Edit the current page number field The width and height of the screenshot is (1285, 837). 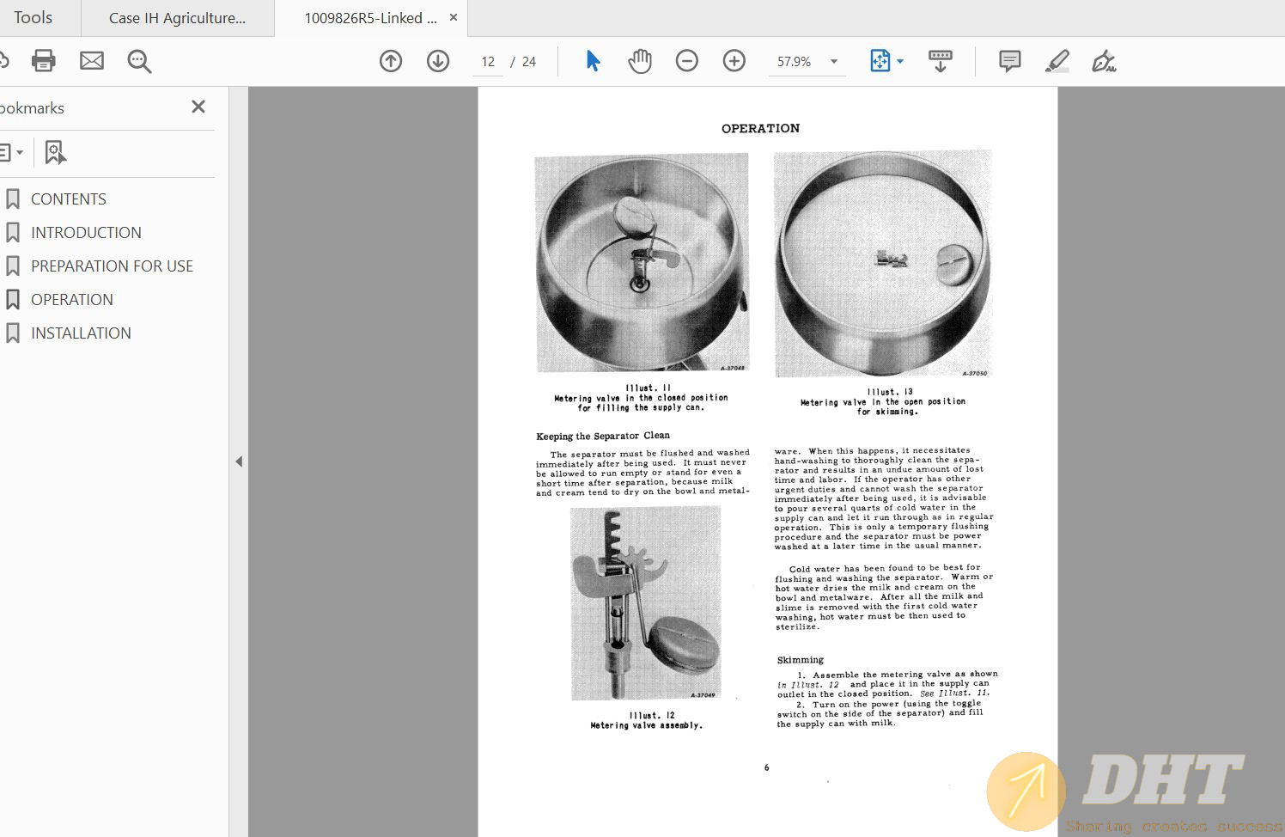(x=488, y=62)
